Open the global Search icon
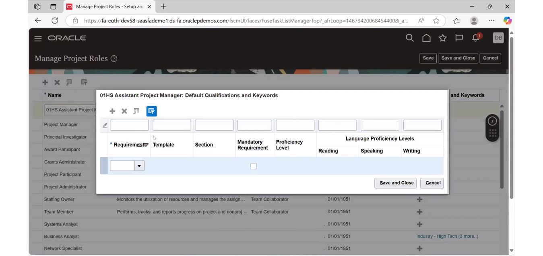The height and width of the screenshot is (256, 543). 409,38
